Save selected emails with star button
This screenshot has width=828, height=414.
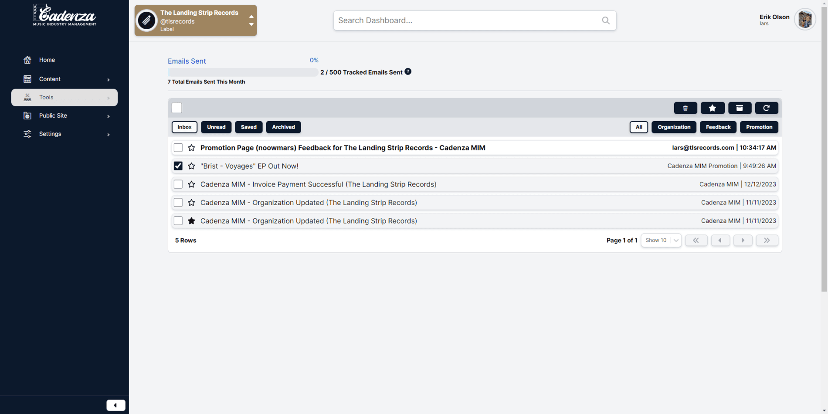coord(713,108)
